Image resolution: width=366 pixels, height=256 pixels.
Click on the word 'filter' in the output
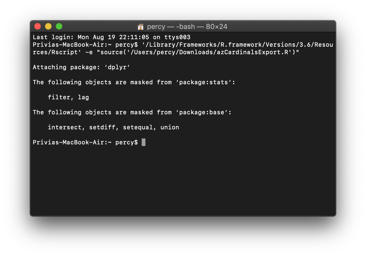[x=59, y=97]
